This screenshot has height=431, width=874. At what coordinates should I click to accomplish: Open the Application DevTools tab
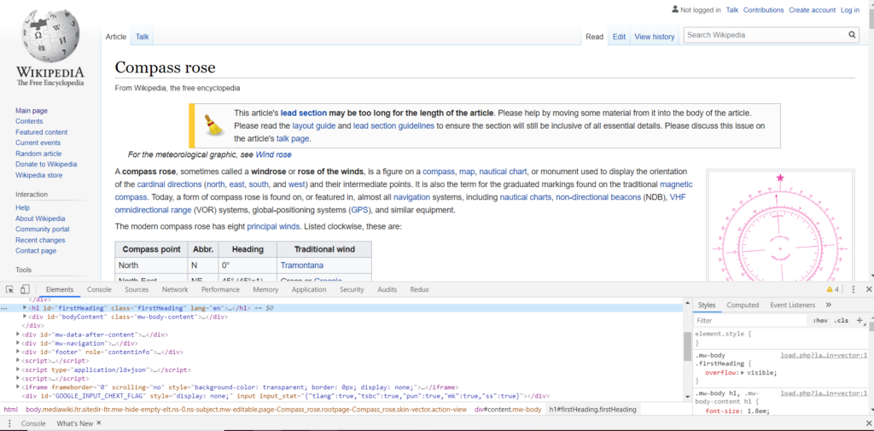point(309,289)
